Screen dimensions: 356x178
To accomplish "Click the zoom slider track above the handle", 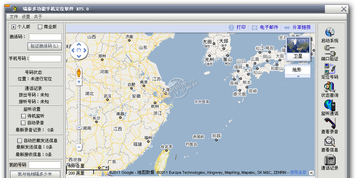I will [79, 106].
